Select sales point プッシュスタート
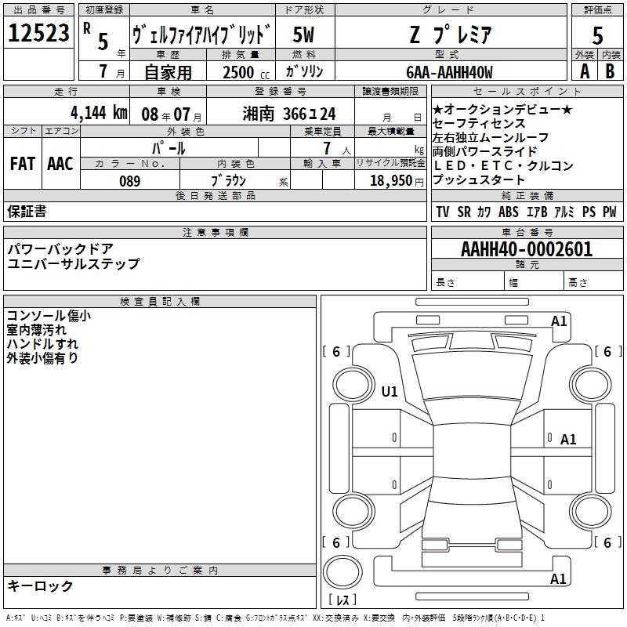 pyautogui.click(x=479, y=179)
